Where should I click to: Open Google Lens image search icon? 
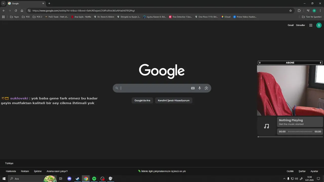point(206,88)
